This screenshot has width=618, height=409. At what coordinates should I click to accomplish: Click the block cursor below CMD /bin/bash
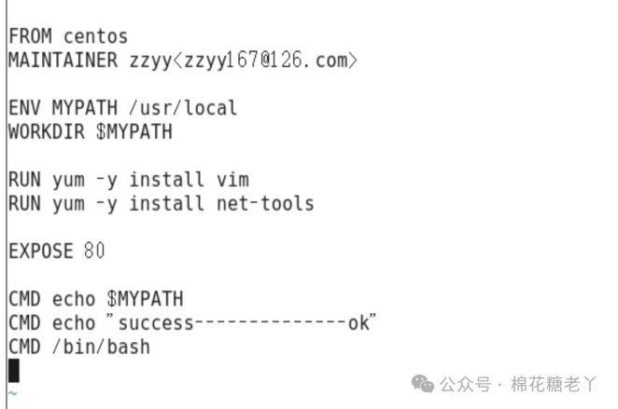click(x=14, y=371)
